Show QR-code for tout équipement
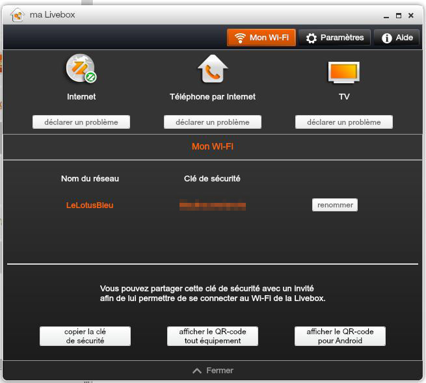426x383 pixels. [x=213, y=336]
